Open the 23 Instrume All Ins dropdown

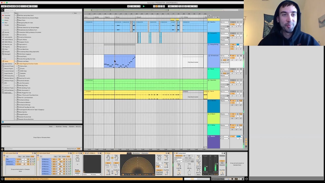(x=225, y=56)
